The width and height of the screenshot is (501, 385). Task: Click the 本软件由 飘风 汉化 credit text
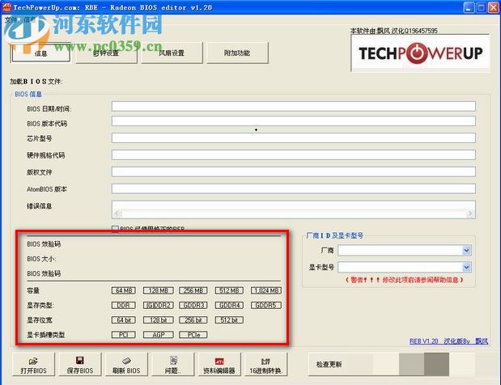(394, 31)
